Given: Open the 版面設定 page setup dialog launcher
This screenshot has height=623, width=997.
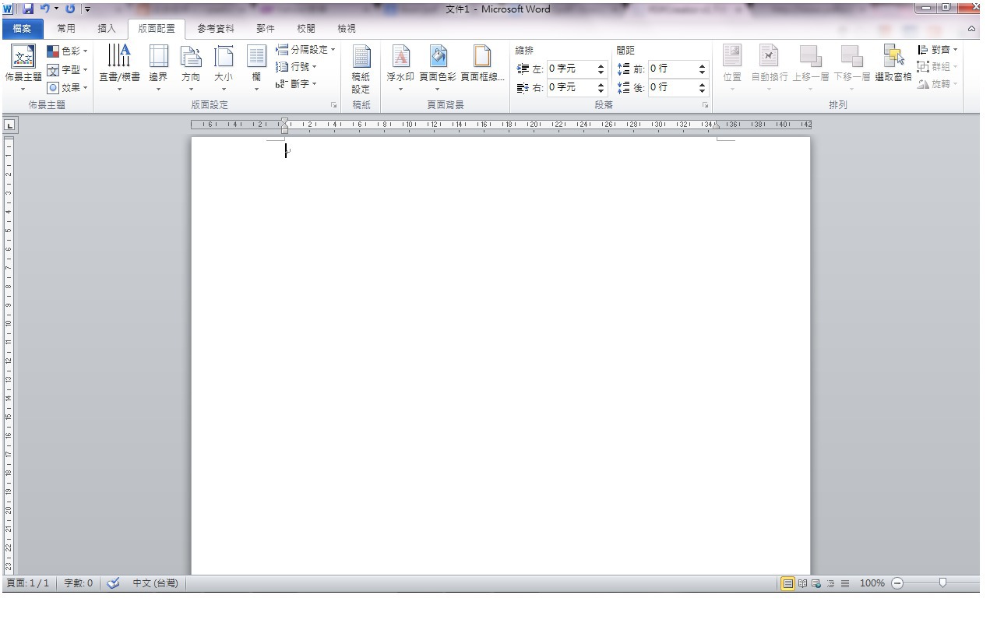Looking at the screenshot, I should click(x=334, y=105).
